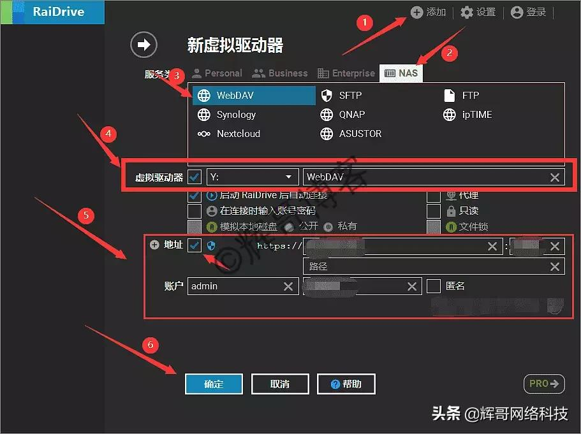This screenshot has width=581, height=434.
Task: Select the ASUSTOR service
Action: [351, 134]
